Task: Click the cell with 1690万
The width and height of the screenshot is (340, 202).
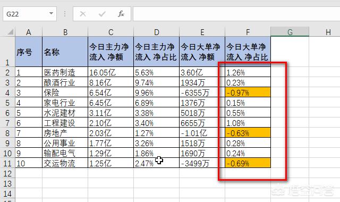Action: click(x=202, y=153)
